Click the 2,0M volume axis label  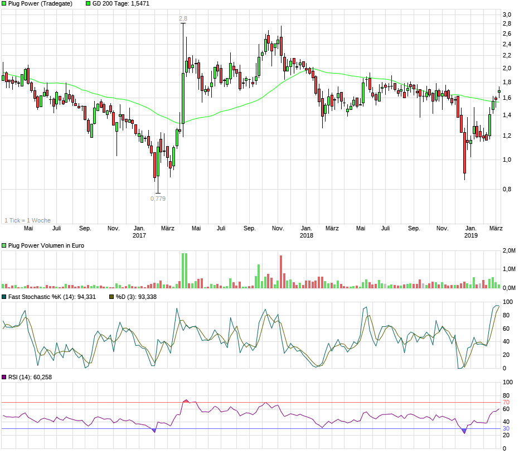508,250
